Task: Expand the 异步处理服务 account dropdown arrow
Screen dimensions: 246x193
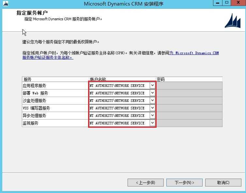Action: point(152,115)
